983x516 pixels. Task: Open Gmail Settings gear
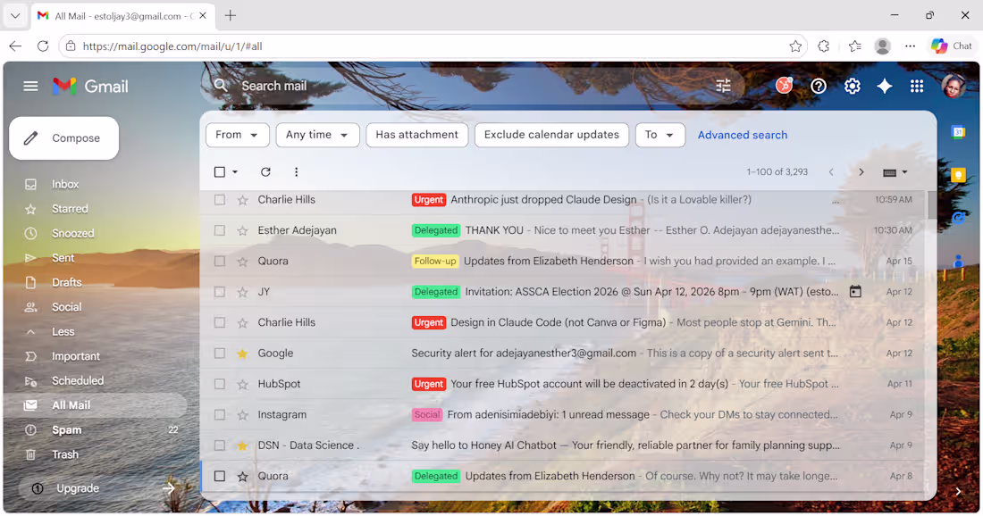(852, 87)
